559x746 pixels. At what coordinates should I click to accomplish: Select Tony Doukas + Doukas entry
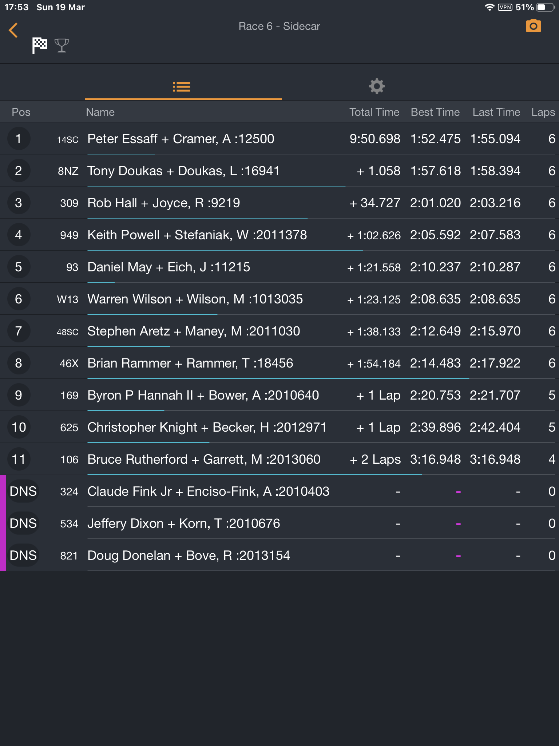pyautogui.click(x=183, y=171)
